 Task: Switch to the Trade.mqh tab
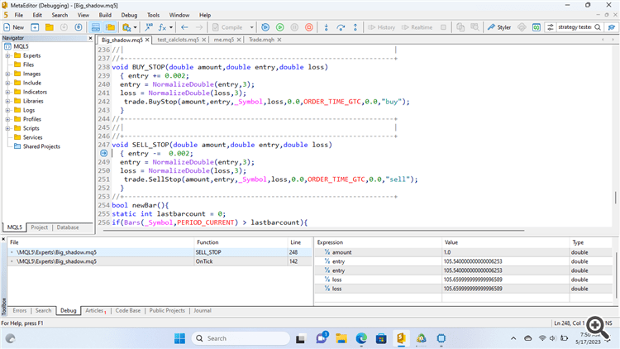pos(261,40)
